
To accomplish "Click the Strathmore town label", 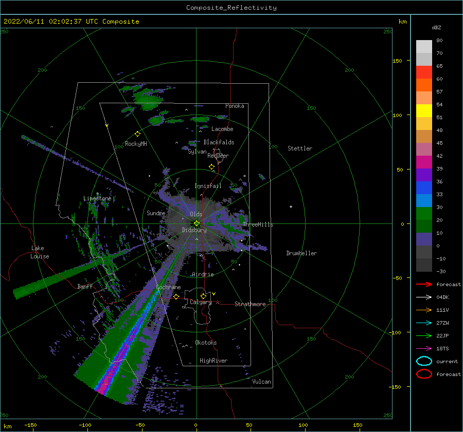I will pos(250,304).
